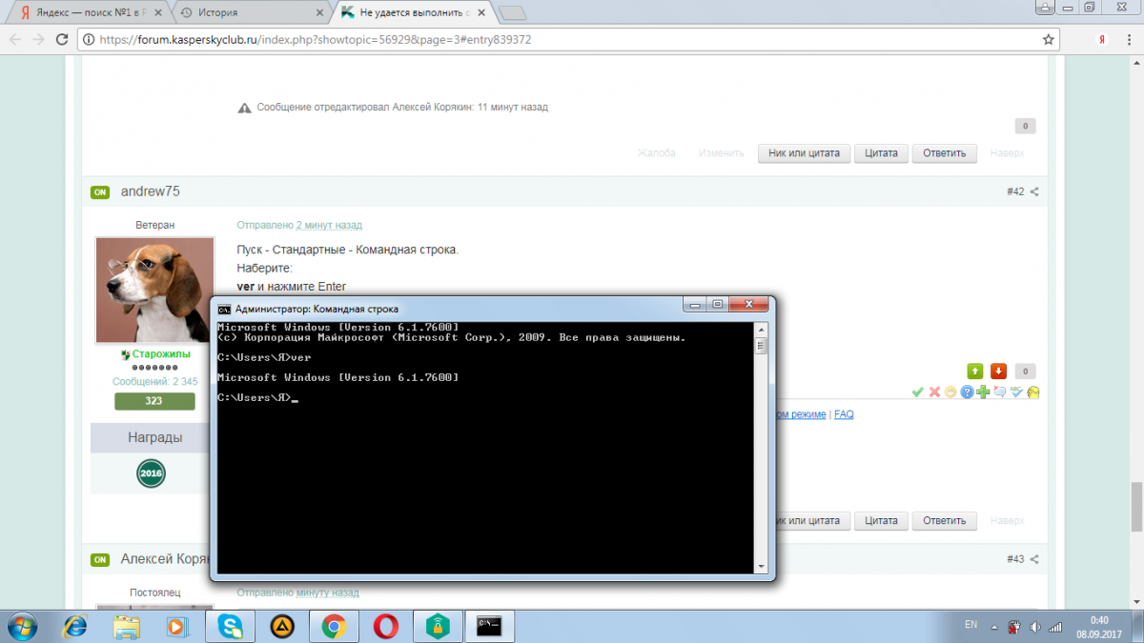
Task: Open the FAQ link
Action: click(844, 414)
